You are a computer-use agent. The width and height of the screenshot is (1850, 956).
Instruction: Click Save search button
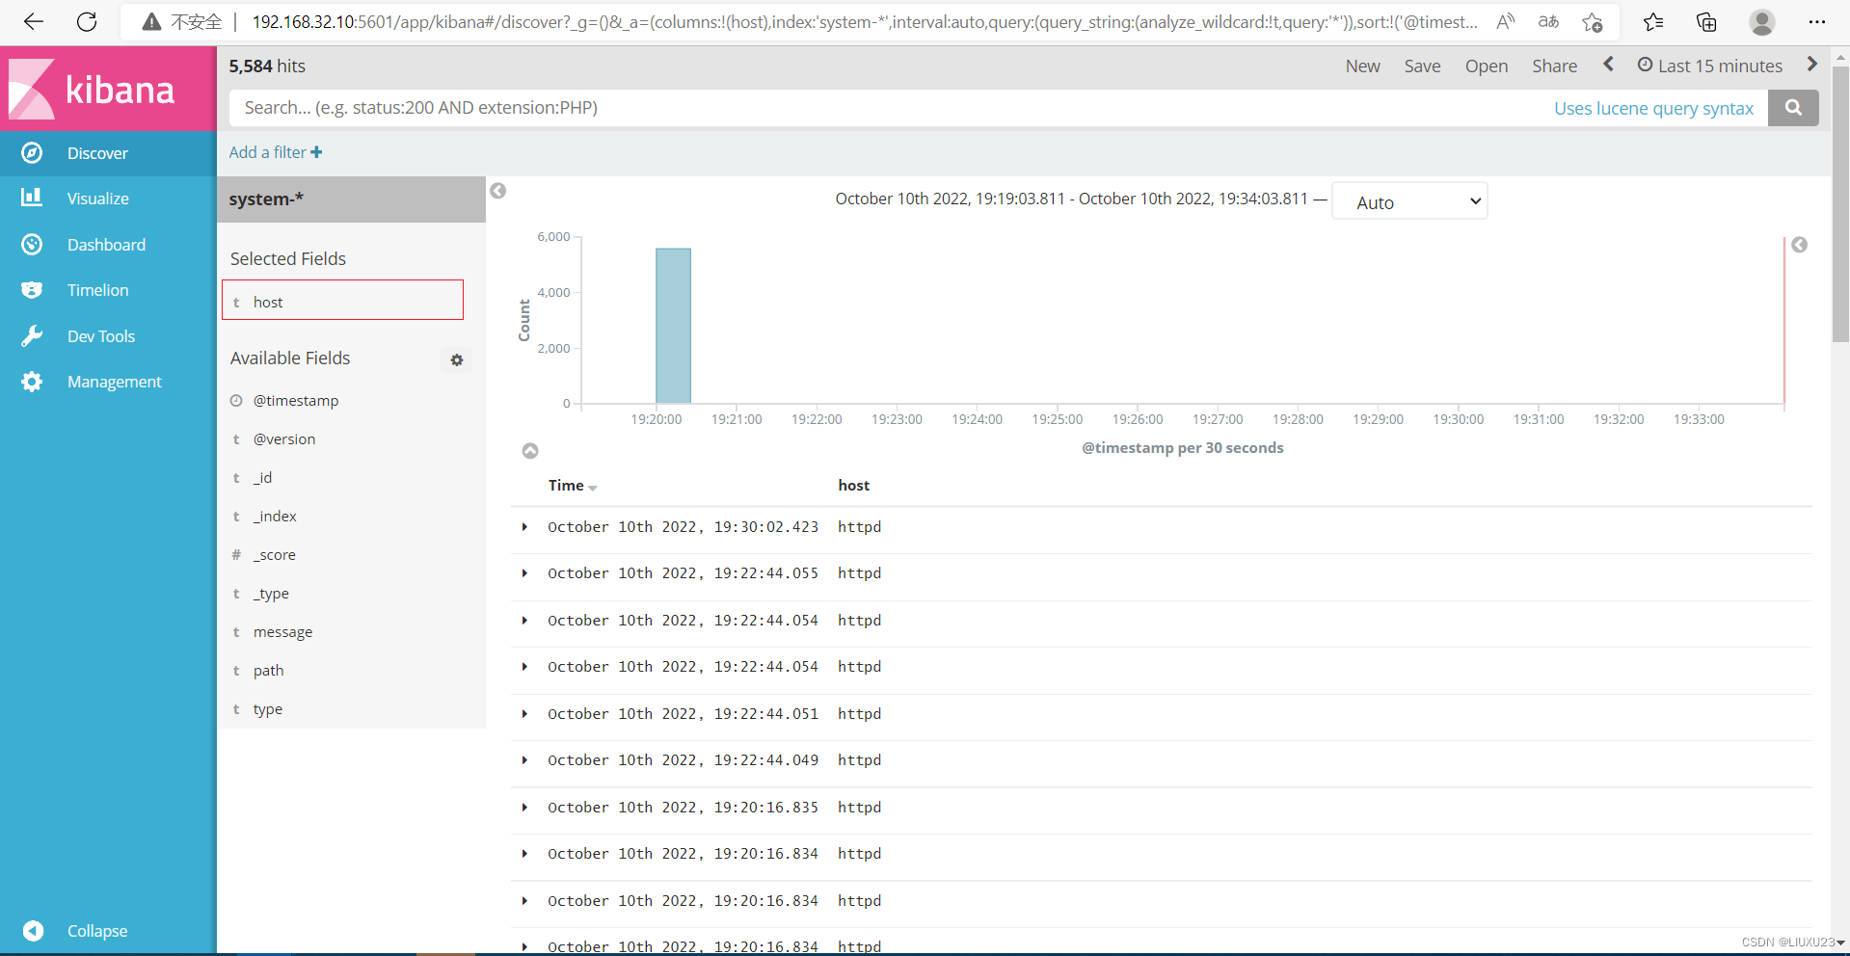coord(1422,66)
